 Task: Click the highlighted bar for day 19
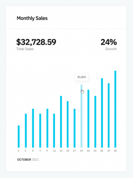(x=82, y=116)
